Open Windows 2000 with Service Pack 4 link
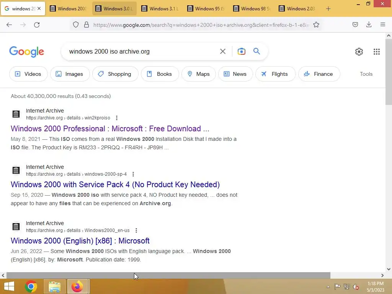Viewport: 392px width, 294px height. coord(115,185)
